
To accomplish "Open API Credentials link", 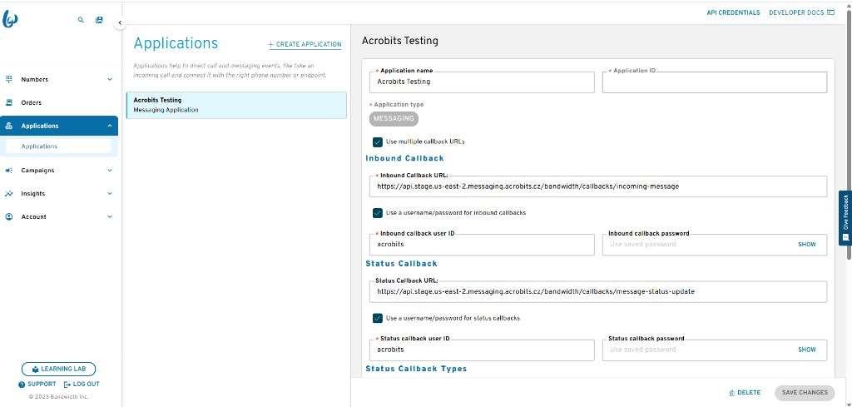I will 733,12.
